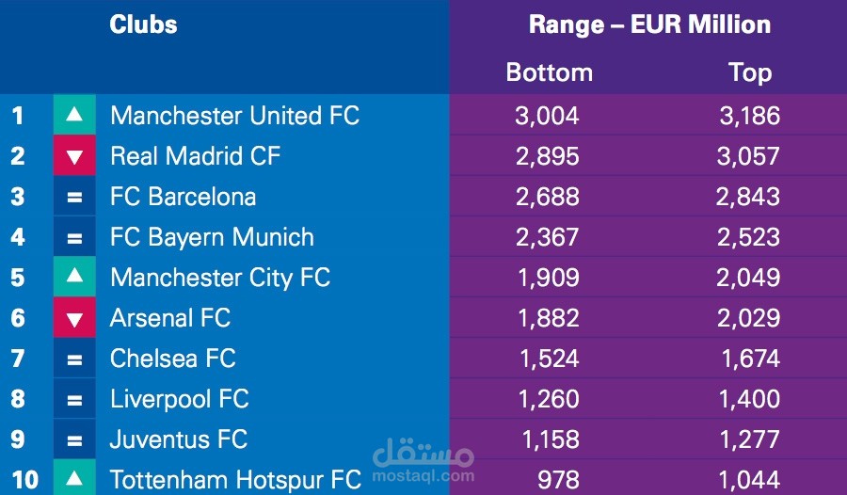
Task: Click Real Madrid top value 3,057
Action: pyautogui.click(x=748, y=156)
